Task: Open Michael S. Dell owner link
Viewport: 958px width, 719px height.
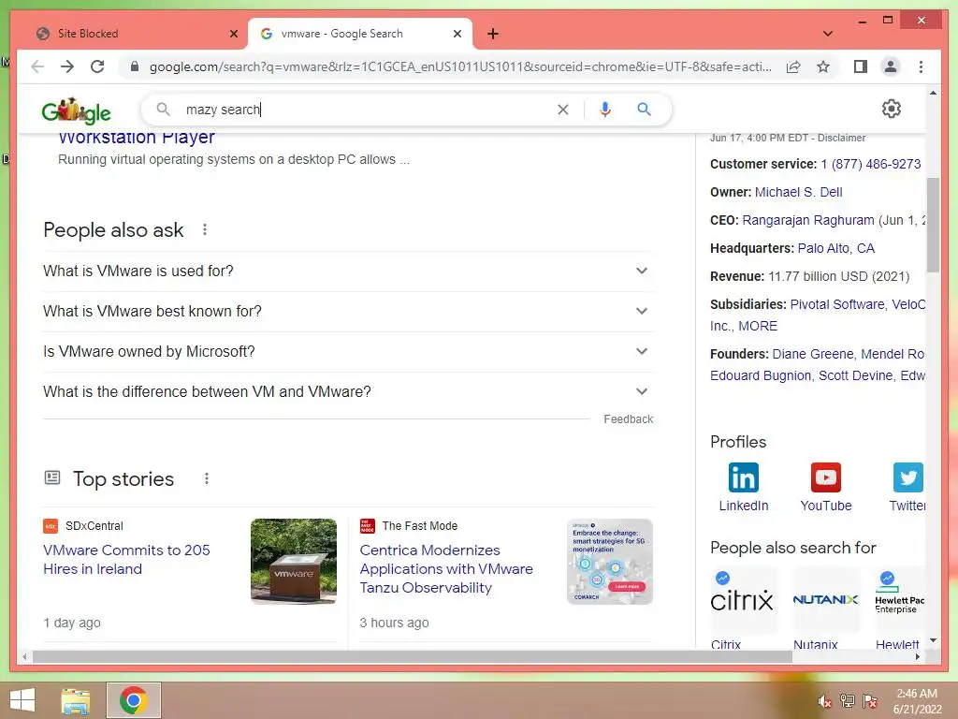Action: coord(799,192)
